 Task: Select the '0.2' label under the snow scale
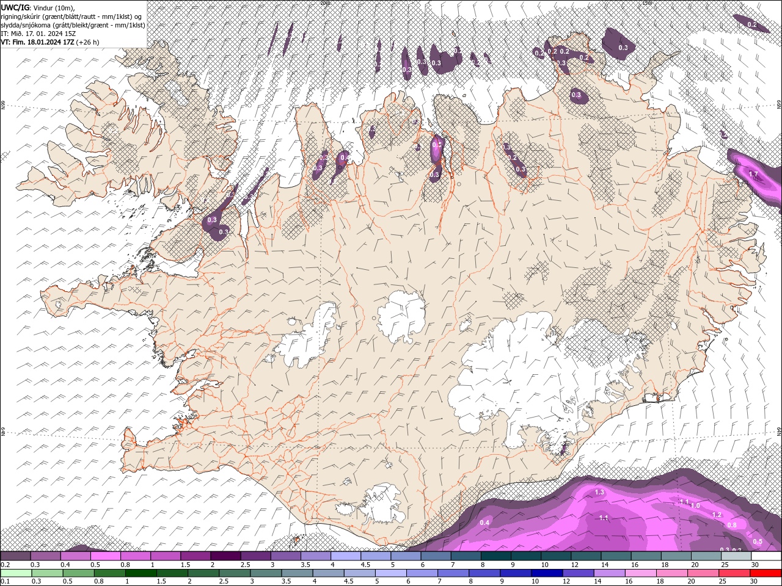coord(5,565)
